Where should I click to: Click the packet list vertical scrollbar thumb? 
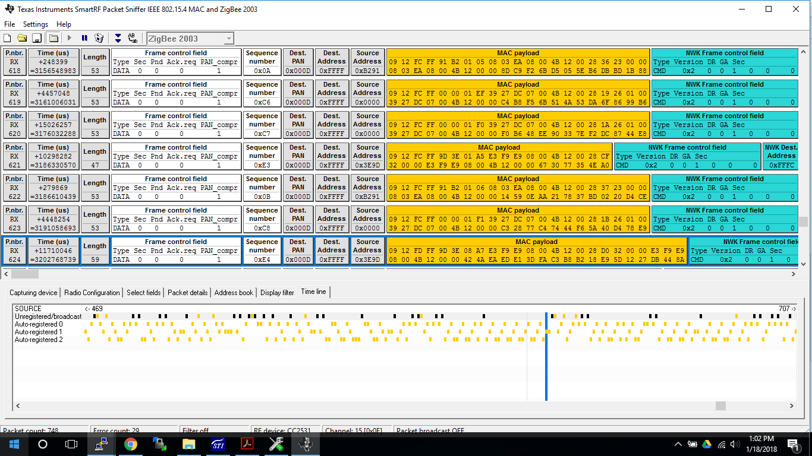pyautogui.click(x=803, y=221)
